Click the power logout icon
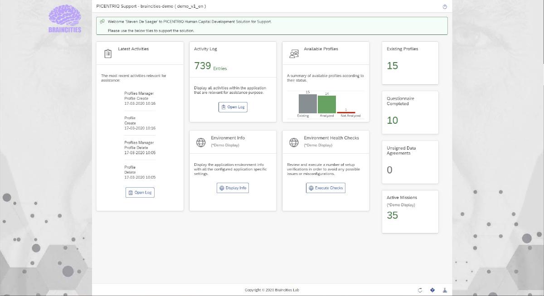 click(444, 6)
